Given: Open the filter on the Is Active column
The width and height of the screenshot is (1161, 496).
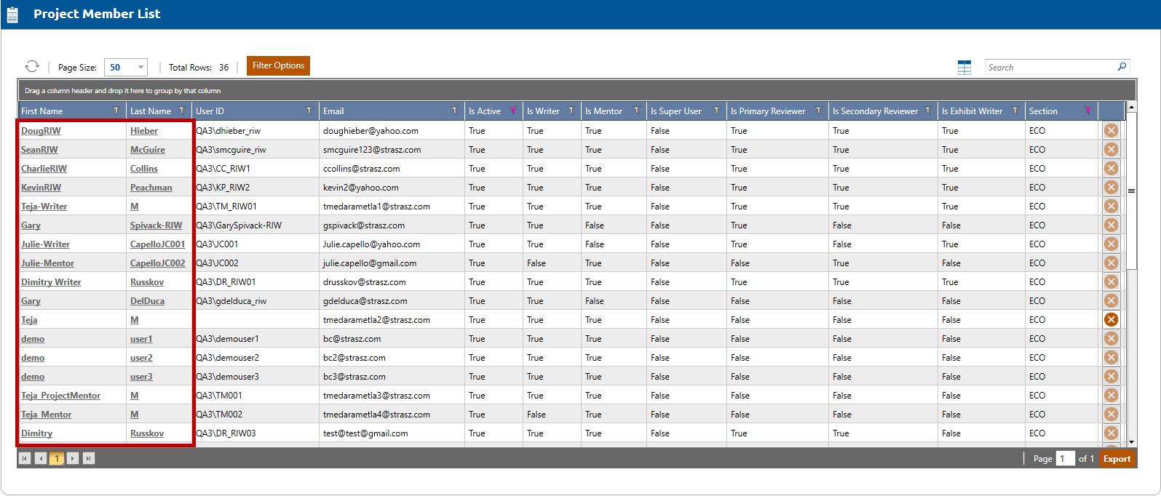Looking at the screenshot, I should pos(512,111).
